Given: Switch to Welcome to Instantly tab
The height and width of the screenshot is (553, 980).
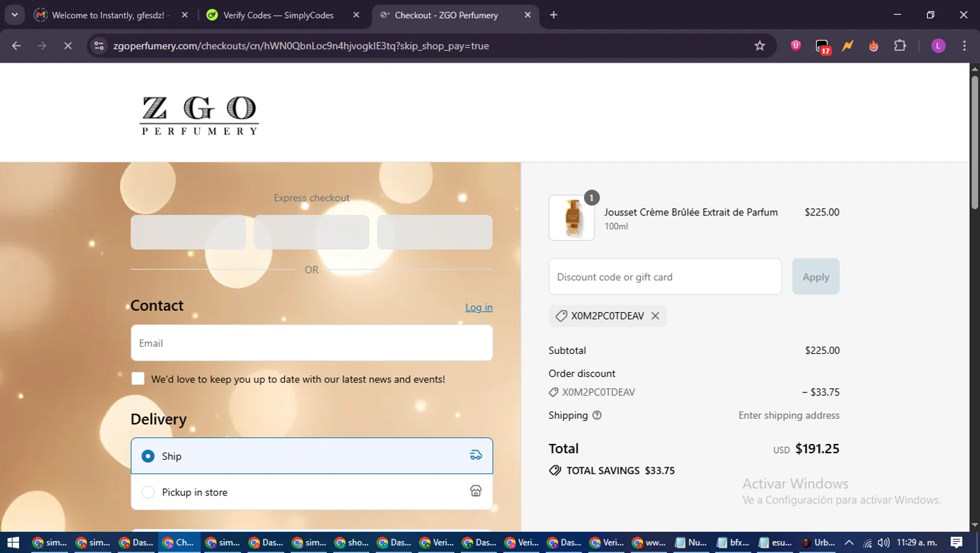Looking at the screenshot, I should pyautogui.click(x=110, y=15).
